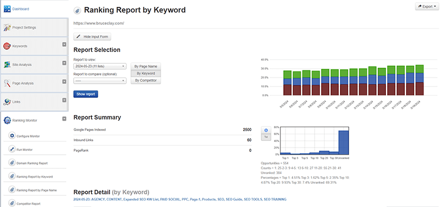Click Ranking Report by Keyword paperclip icon
The height and width of the screenshot is (207, 440).
12,177
